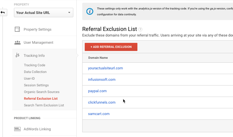The width and height of the screenshot is (233, 137).
Task: Open the property selector dropdown
Action: 43,13
